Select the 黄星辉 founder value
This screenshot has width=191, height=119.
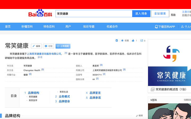click(95, 66)
